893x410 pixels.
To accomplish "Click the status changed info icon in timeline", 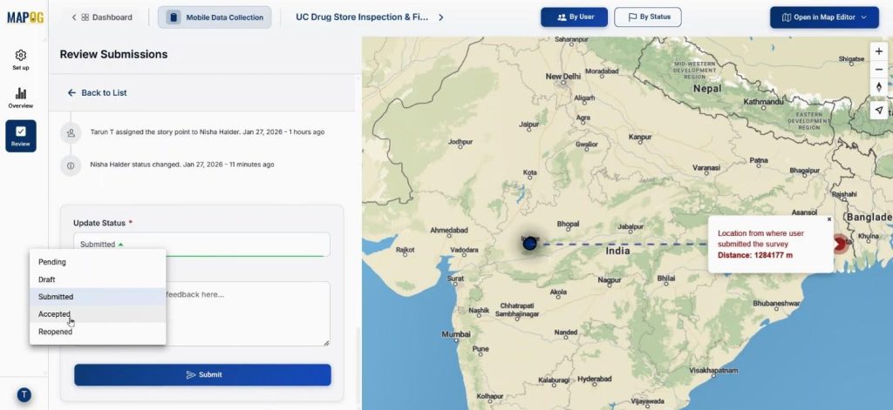I will (x=71, y=165).
